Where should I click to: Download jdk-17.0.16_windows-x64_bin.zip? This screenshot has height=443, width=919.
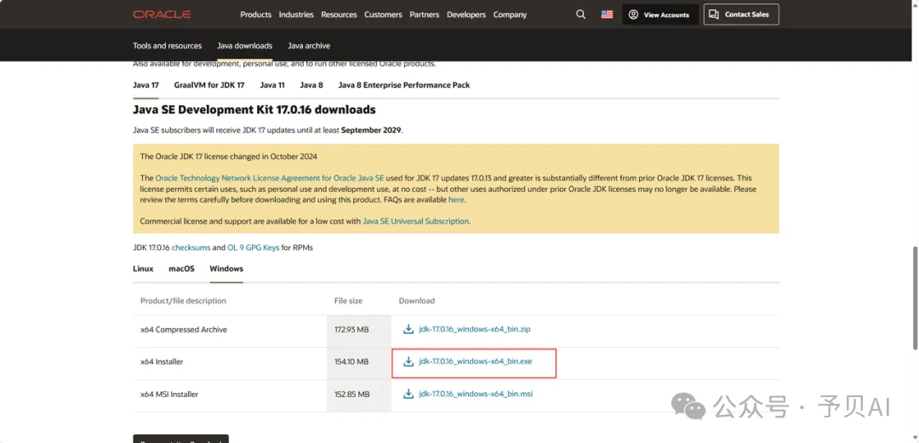click(475, 329)
